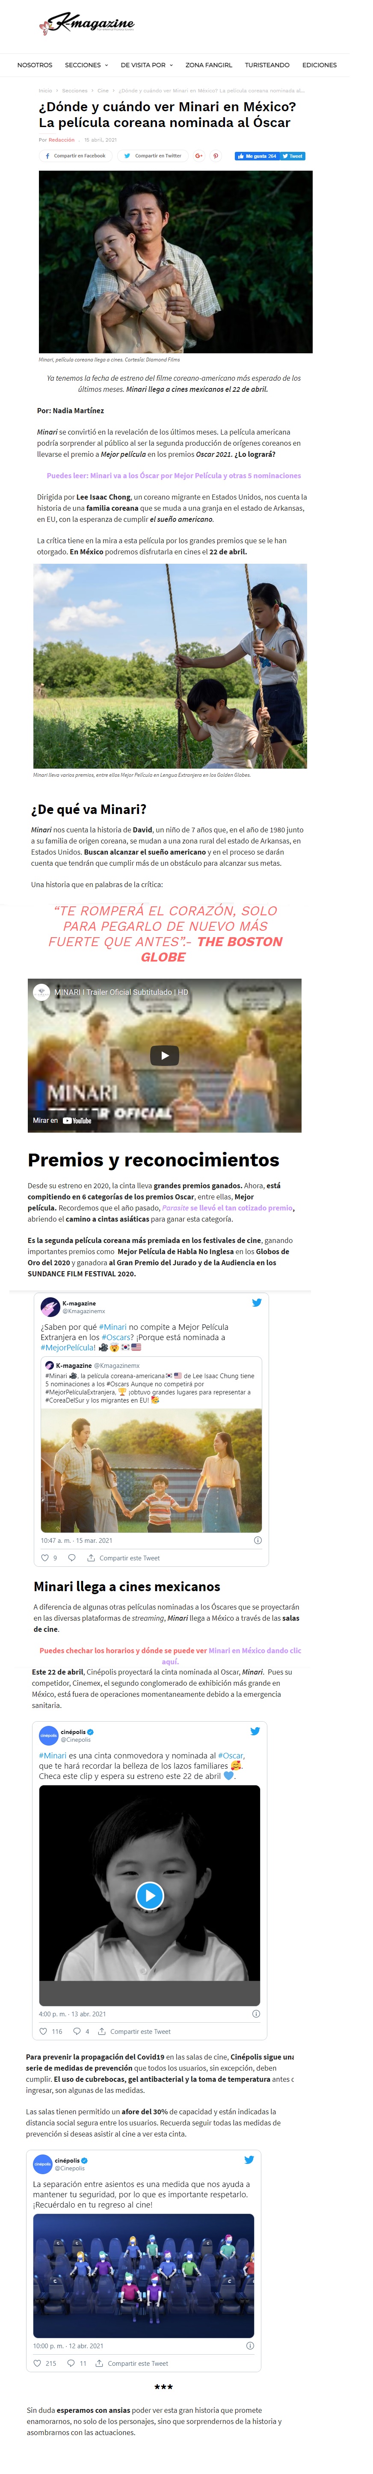
Task: Open Twitter bird icon on K-magazine tweet
Action: [257, 1302]
